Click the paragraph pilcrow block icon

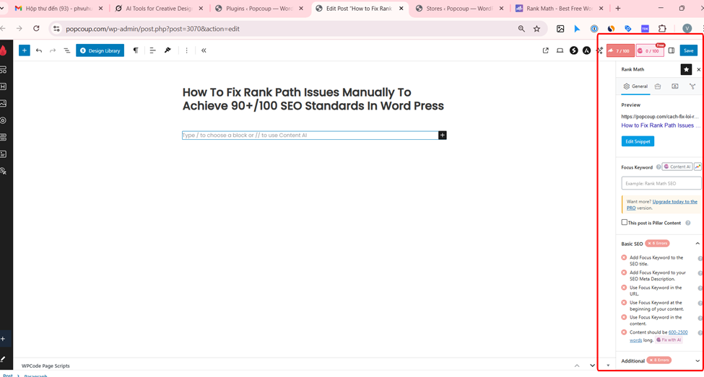[x=136, y=50]
